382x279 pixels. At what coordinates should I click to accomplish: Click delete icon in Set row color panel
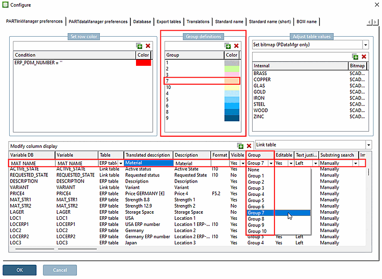pos(148,46)
